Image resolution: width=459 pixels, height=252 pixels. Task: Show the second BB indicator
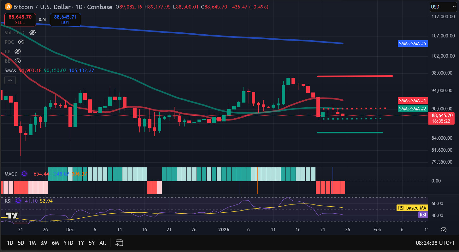point(18,61)
